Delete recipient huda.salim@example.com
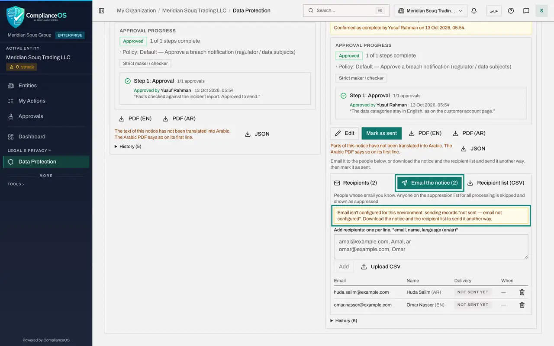This screenshot has width=554, height=346. pos(522,292)
